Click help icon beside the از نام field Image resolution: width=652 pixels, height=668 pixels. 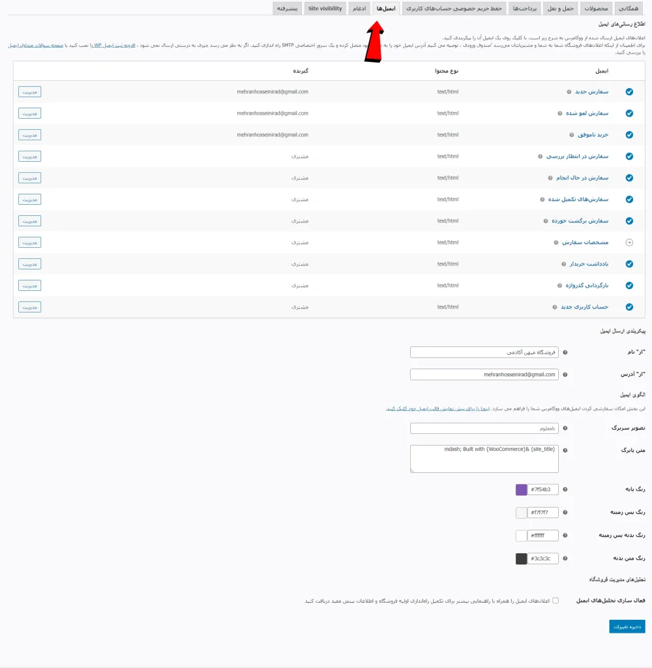(565, 352)
